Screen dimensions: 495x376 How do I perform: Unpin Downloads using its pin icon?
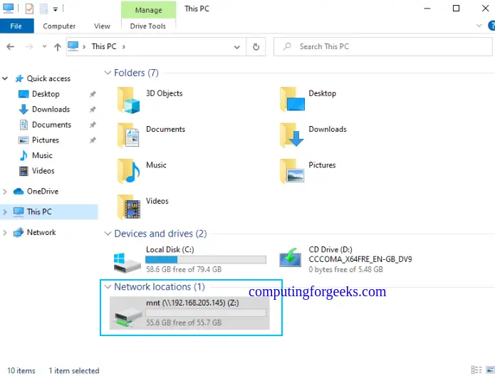93,109
